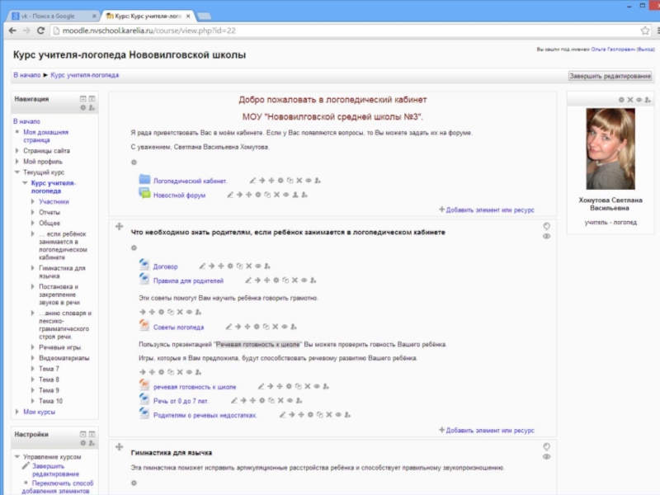660x495 pixels.
Task: Toggle visibility eye for Правила для родителей
Action: (x=304, y=280)
